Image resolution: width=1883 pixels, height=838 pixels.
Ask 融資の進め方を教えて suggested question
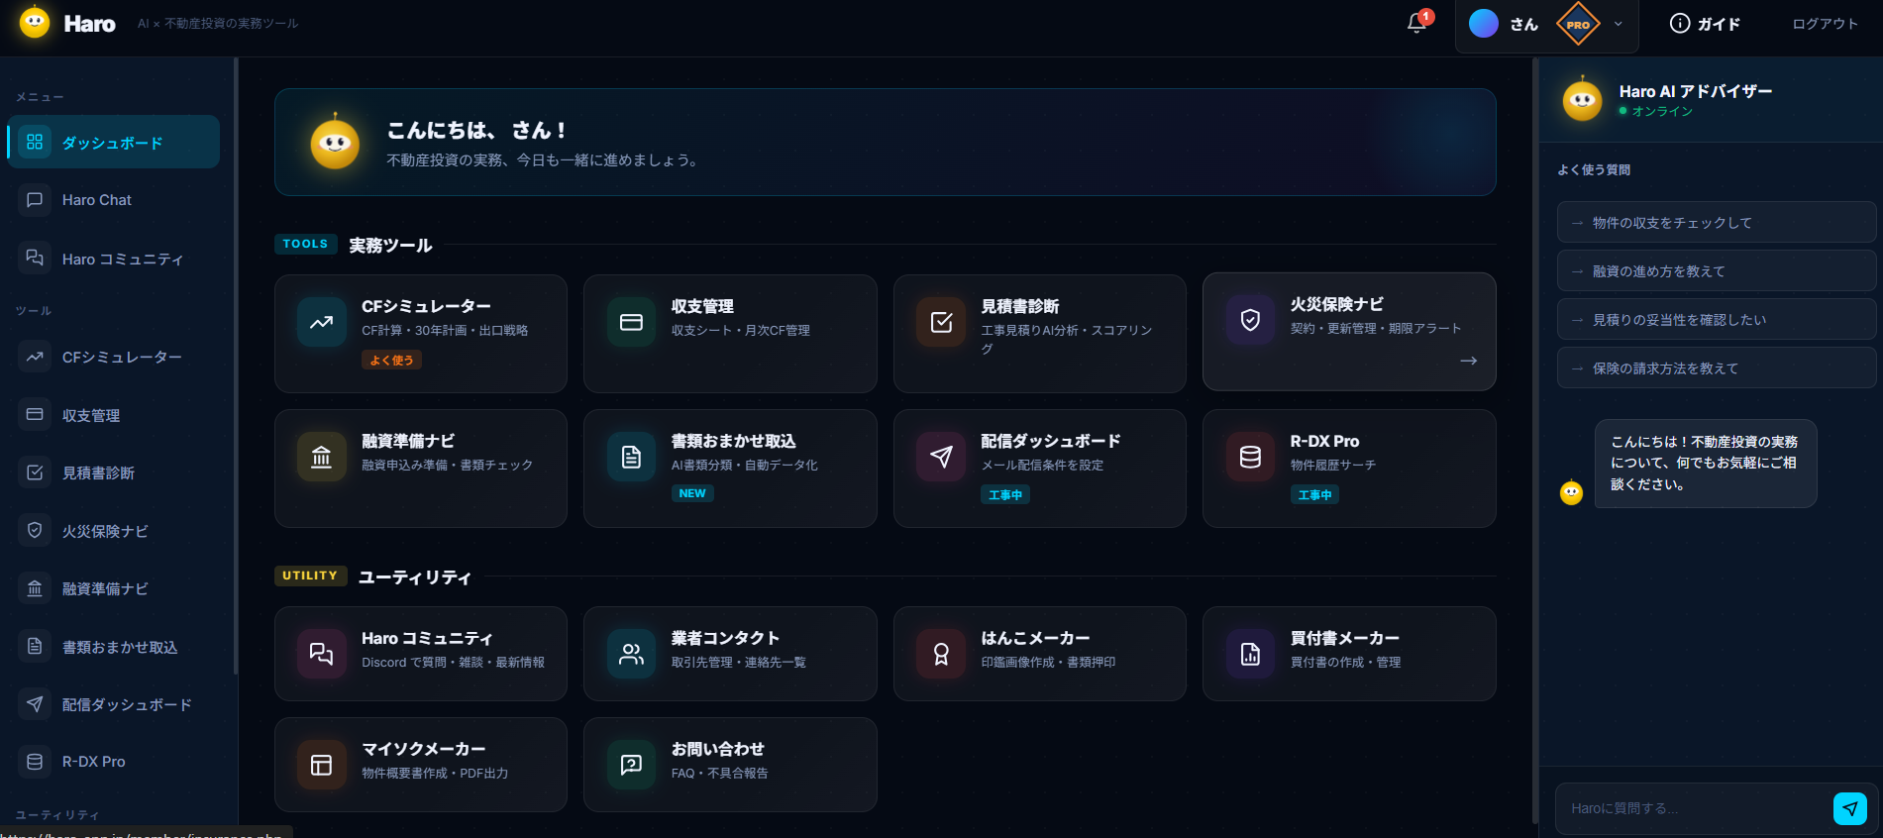click(1716, 271)
